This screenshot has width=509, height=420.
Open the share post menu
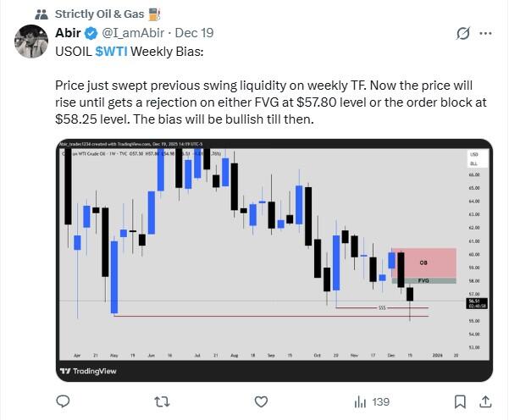click(x=486, y=401)
